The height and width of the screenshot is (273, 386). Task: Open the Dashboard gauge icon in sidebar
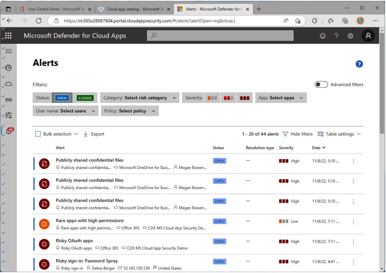pyautogui.click(x=8, y=68)
